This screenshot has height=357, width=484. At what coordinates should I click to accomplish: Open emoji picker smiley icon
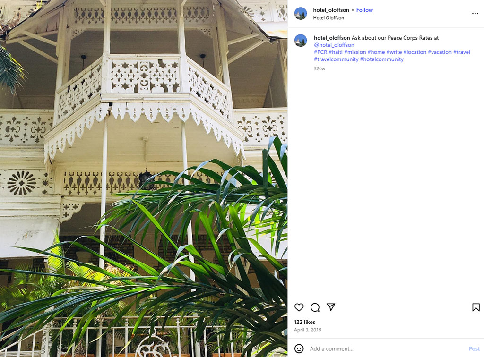(x=299, y=348)
